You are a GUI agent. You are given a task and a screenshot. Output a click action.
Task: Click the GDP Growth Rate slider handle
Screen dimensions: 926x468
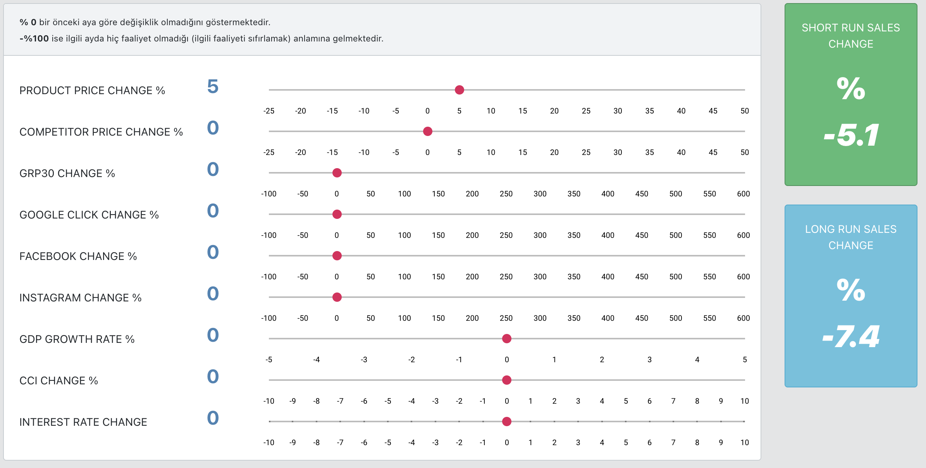coord(506,339)
